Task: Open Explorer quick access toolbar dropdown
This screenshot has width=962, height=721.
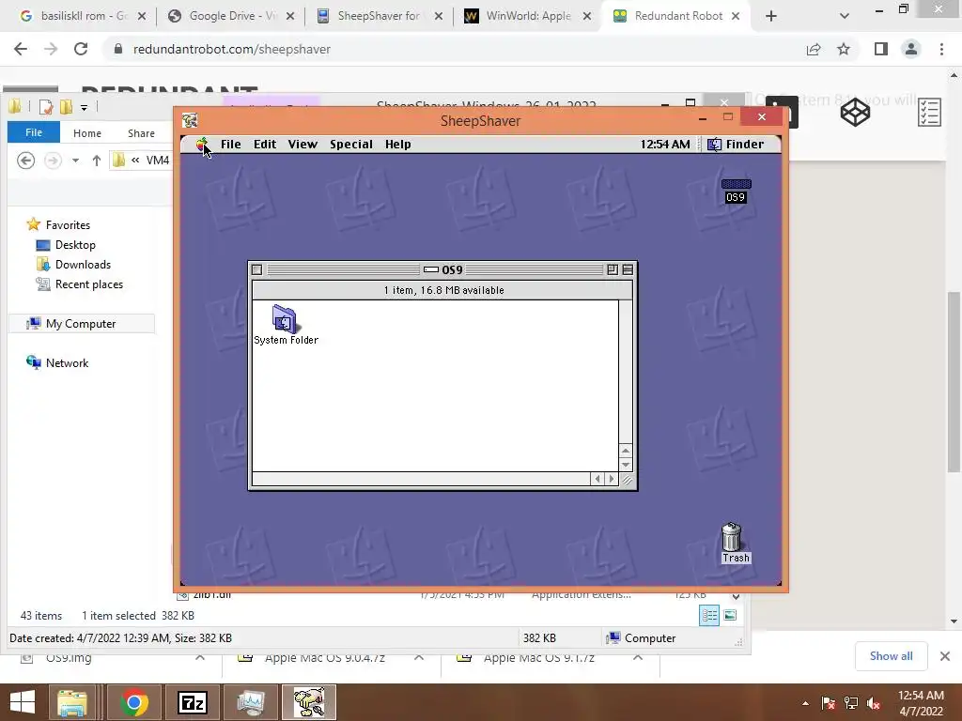Action: point(84,107)
